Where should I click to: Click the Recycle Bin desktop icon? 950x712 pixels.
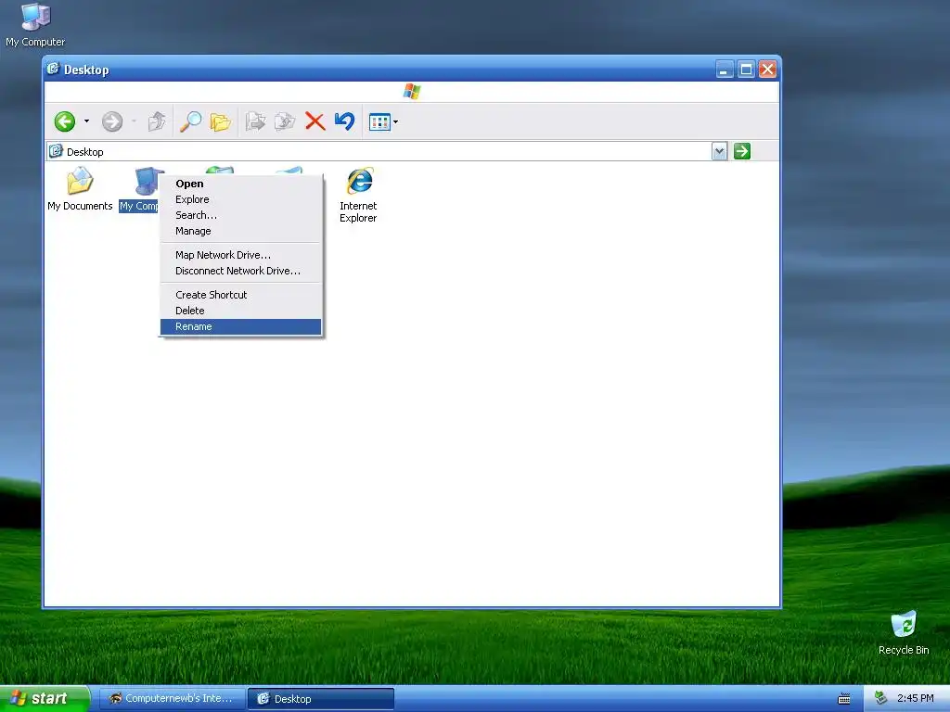(904, 632)
